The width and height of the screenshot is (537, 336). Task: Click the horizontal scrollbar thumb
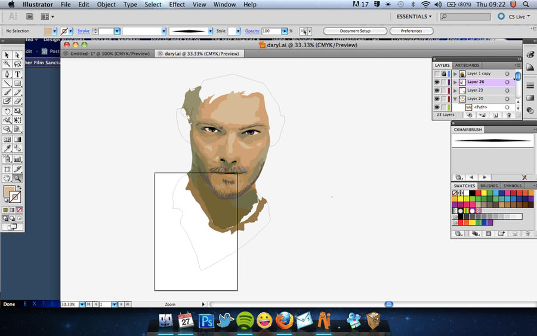388,304
